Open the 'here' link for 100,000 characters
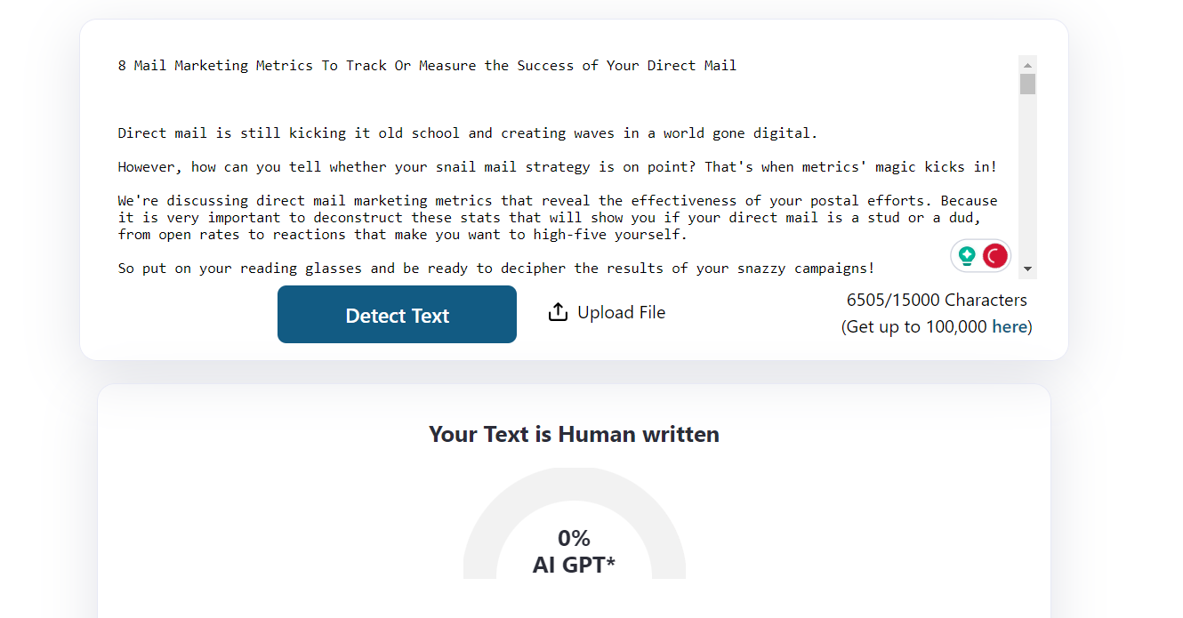Image resolution: width=1183 pixels, height=618 pixels. (1010, 326)
